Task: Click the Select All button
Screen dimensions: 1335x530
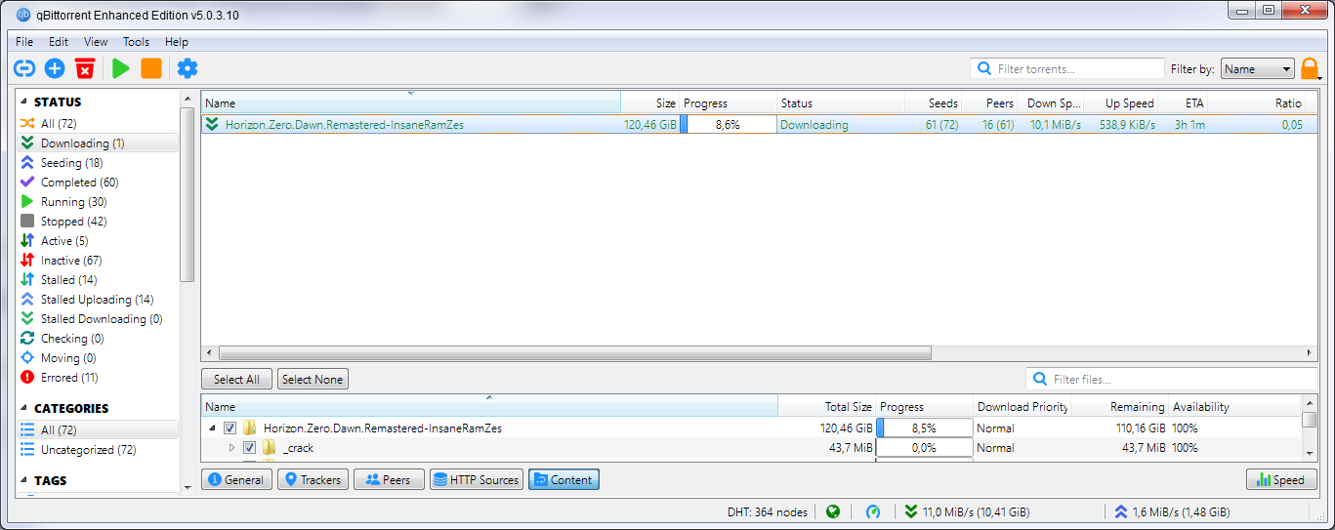Action: [236, 379]
